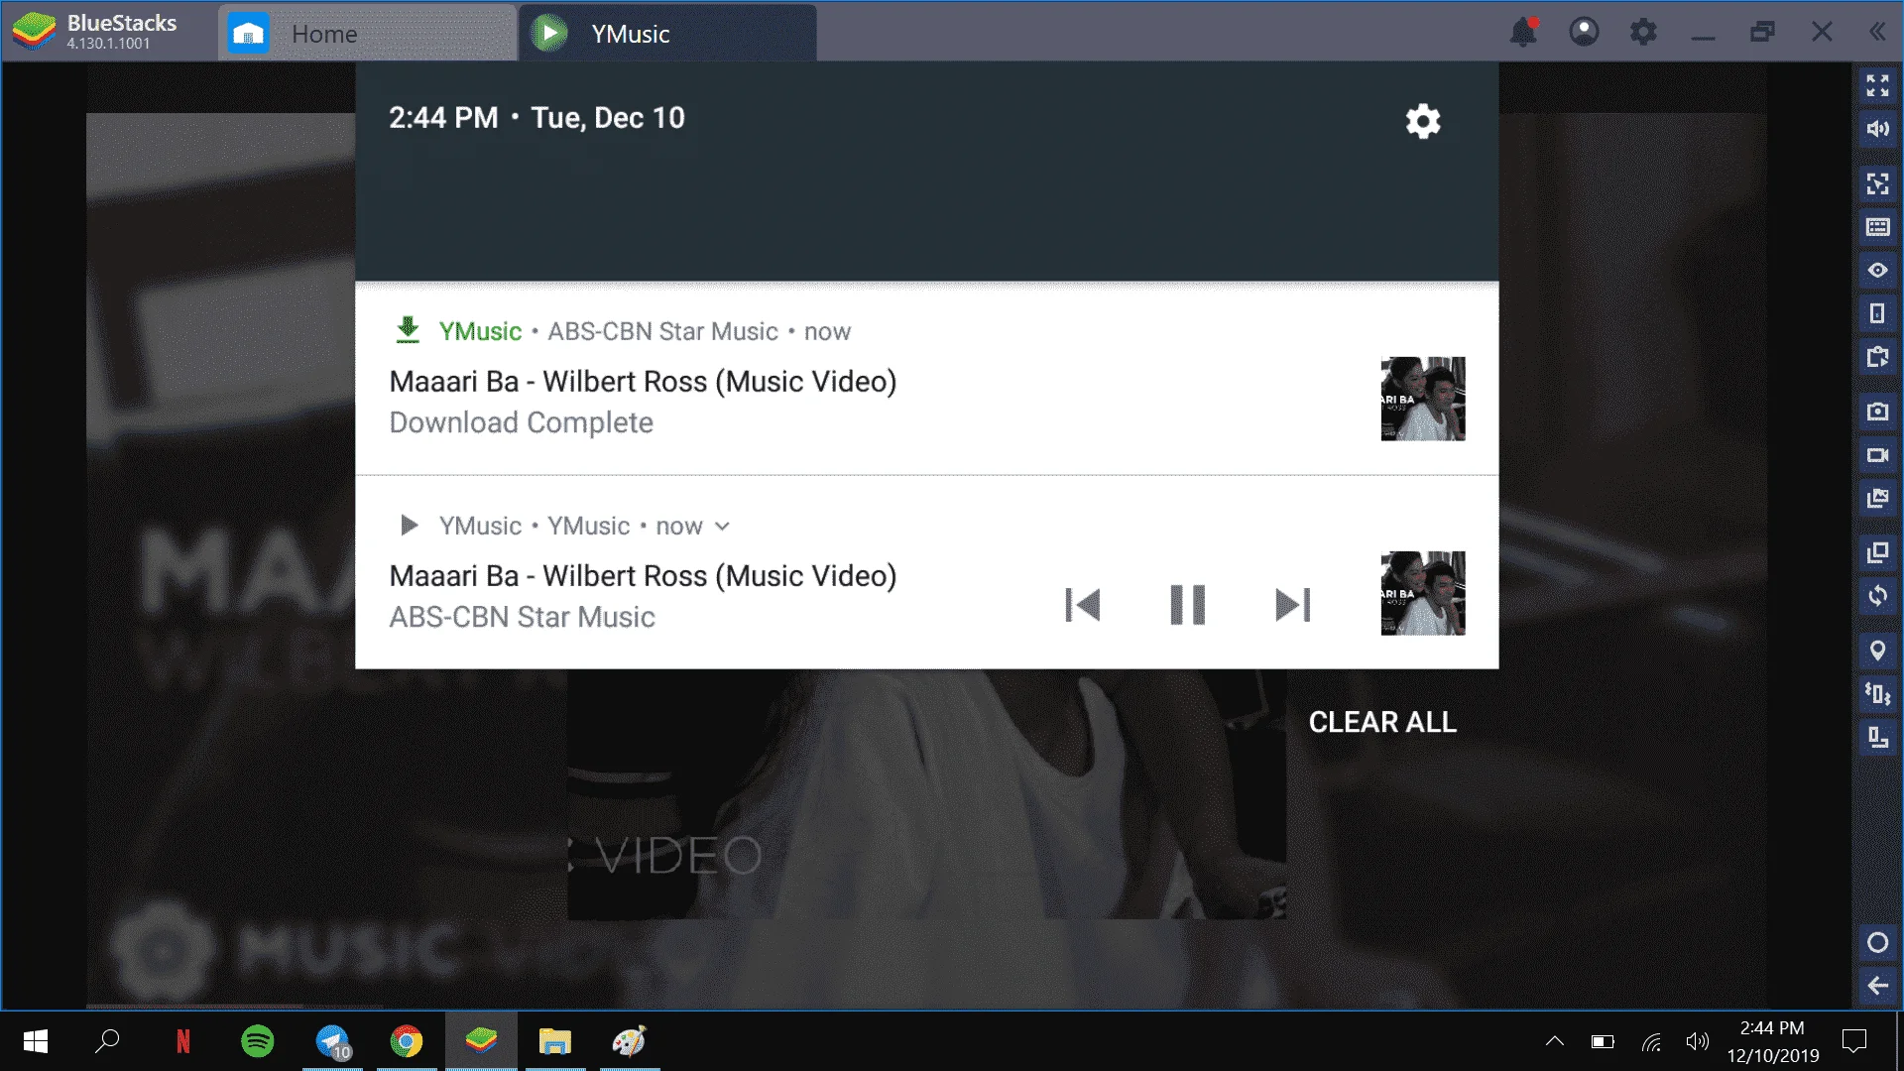This screenshot has height=1071, width=1904.
Task: Open Netflix from the taskbar
Action: [182, 1041]
